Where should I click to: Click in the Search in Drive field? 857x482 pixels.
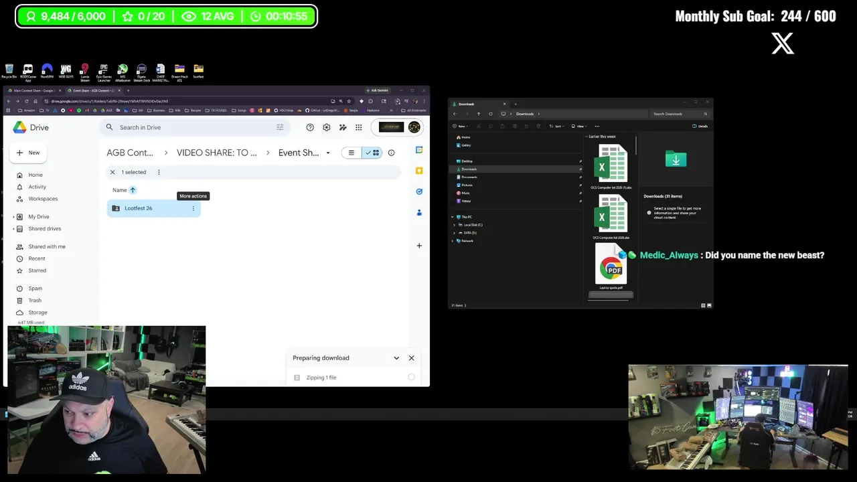(194, 127)
